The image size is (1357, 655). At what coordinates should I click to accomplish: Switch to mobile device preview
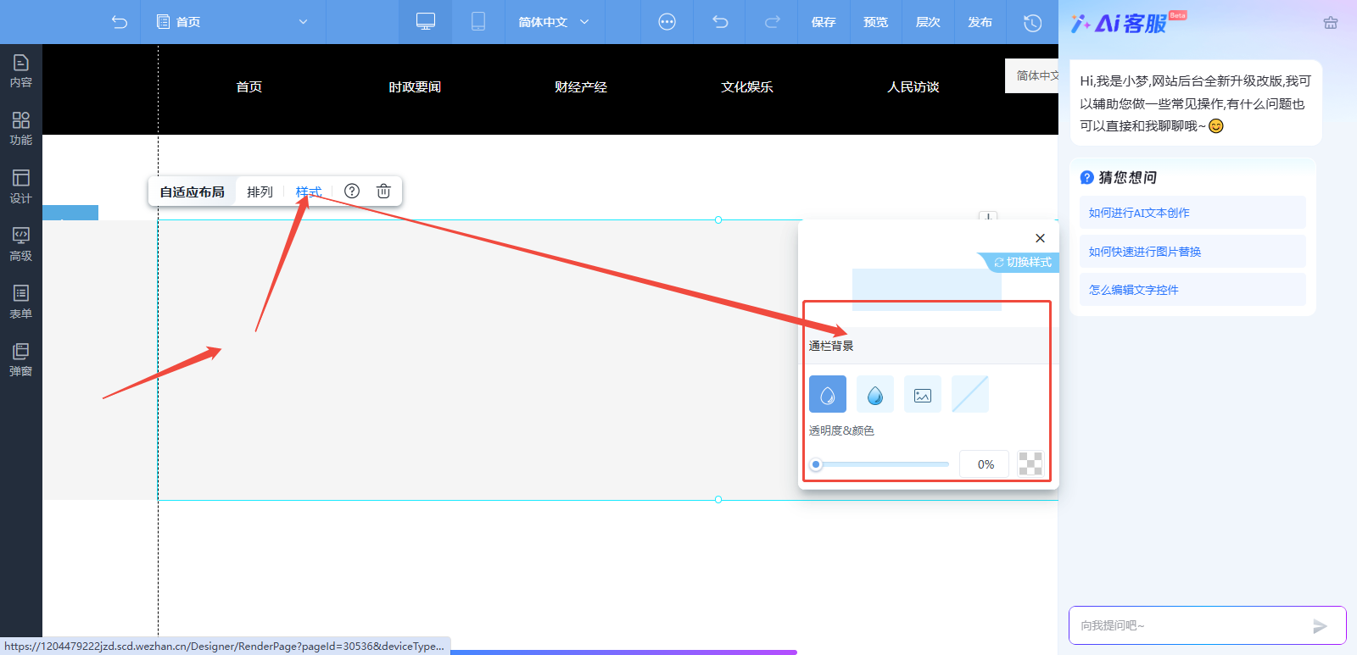[x=478, y=22]
